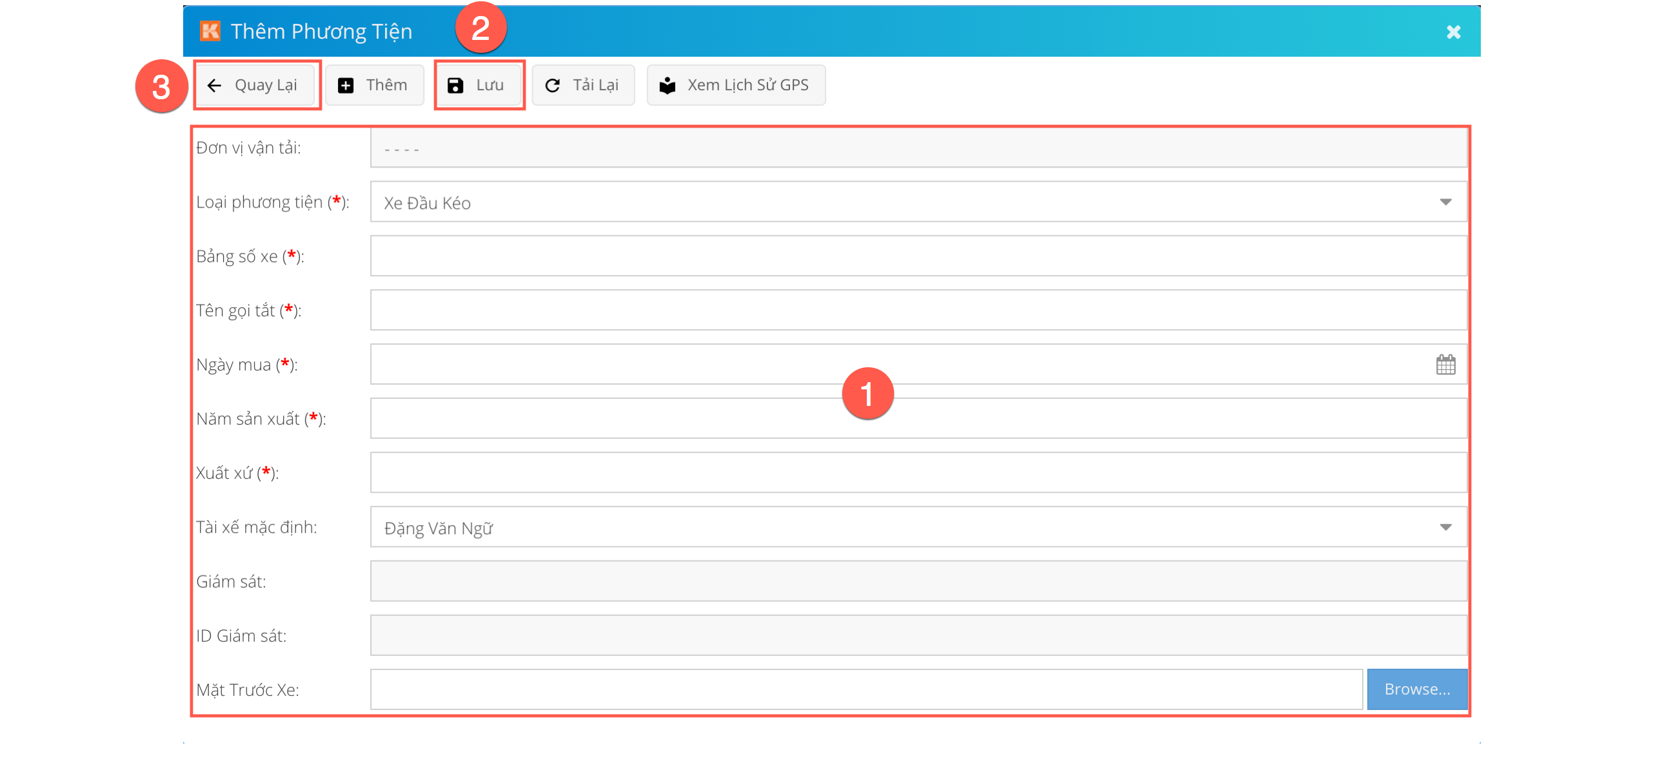Open the calendar picker for Ngày mua

click(1445, 365)
